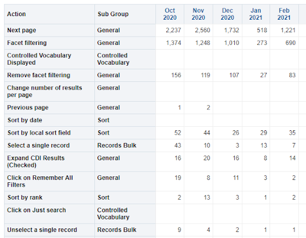This screenshot has width=306, height=238.
Task: Click value 8 in Jan 2021 Expand CDI row
Action: 265,158
